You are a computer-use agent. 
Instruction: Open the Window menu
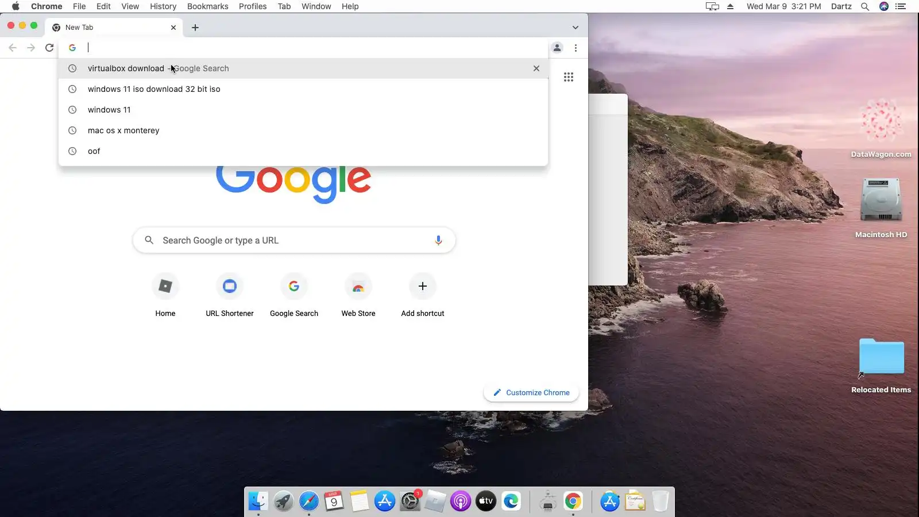[316, 6]
